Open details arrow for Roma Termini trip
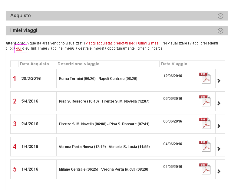Viewport: 228px width, 190px height. click(219, 80)
